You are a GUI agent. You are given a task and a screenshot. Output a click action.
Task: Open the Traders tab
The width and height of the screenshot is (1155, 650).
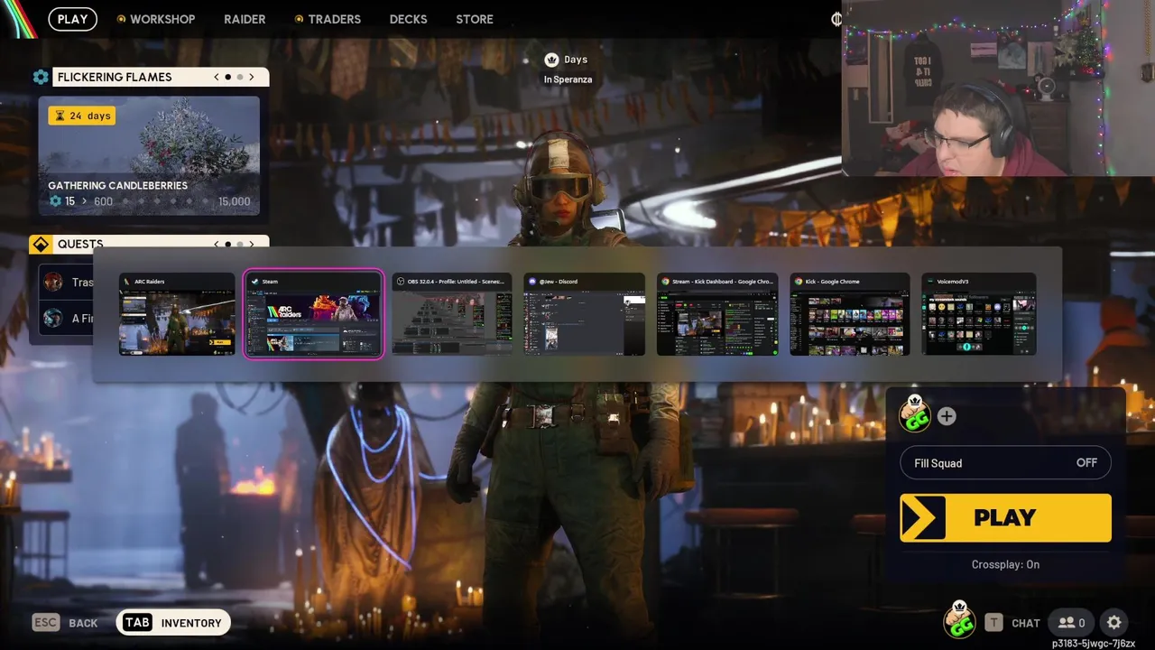[x=328, y=19]
